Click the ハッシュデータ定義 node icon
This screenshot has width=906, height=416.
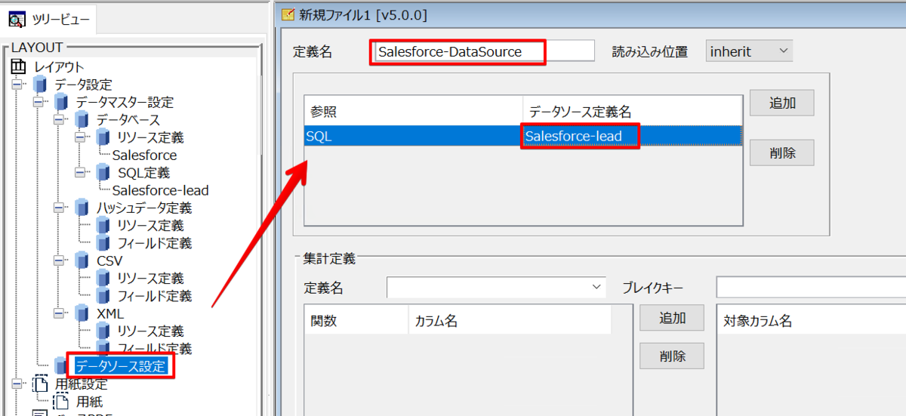click(x=82, y=208)
